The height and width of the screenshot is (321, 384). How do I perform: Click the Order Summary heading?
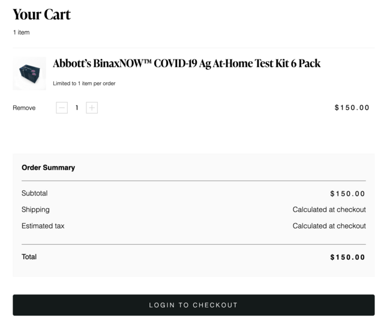tap(48, 167)
